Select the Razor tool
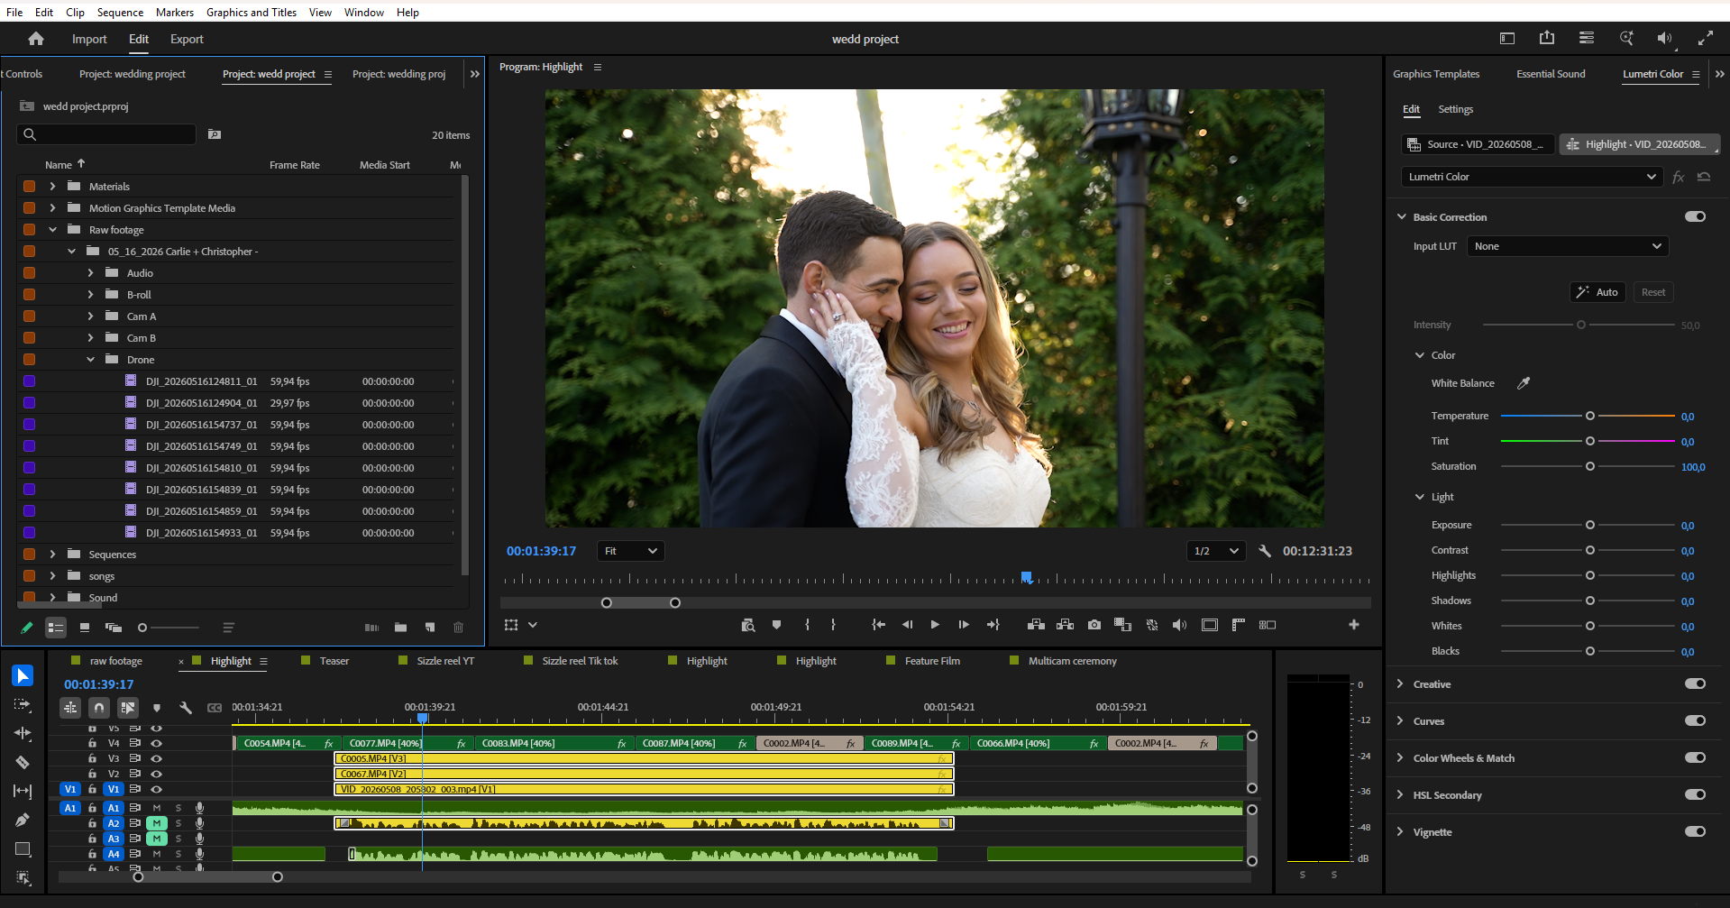The image size is (1730, 908). click(23, 762)
